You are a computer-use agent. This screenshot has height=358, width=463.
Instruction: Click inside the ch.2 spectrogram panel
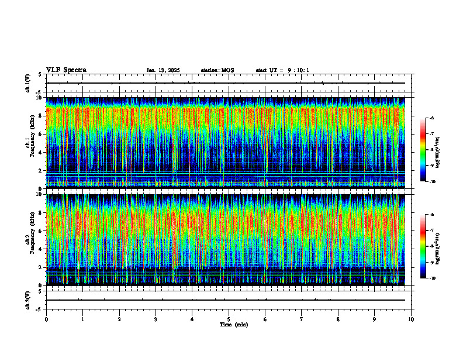[226, 240]
